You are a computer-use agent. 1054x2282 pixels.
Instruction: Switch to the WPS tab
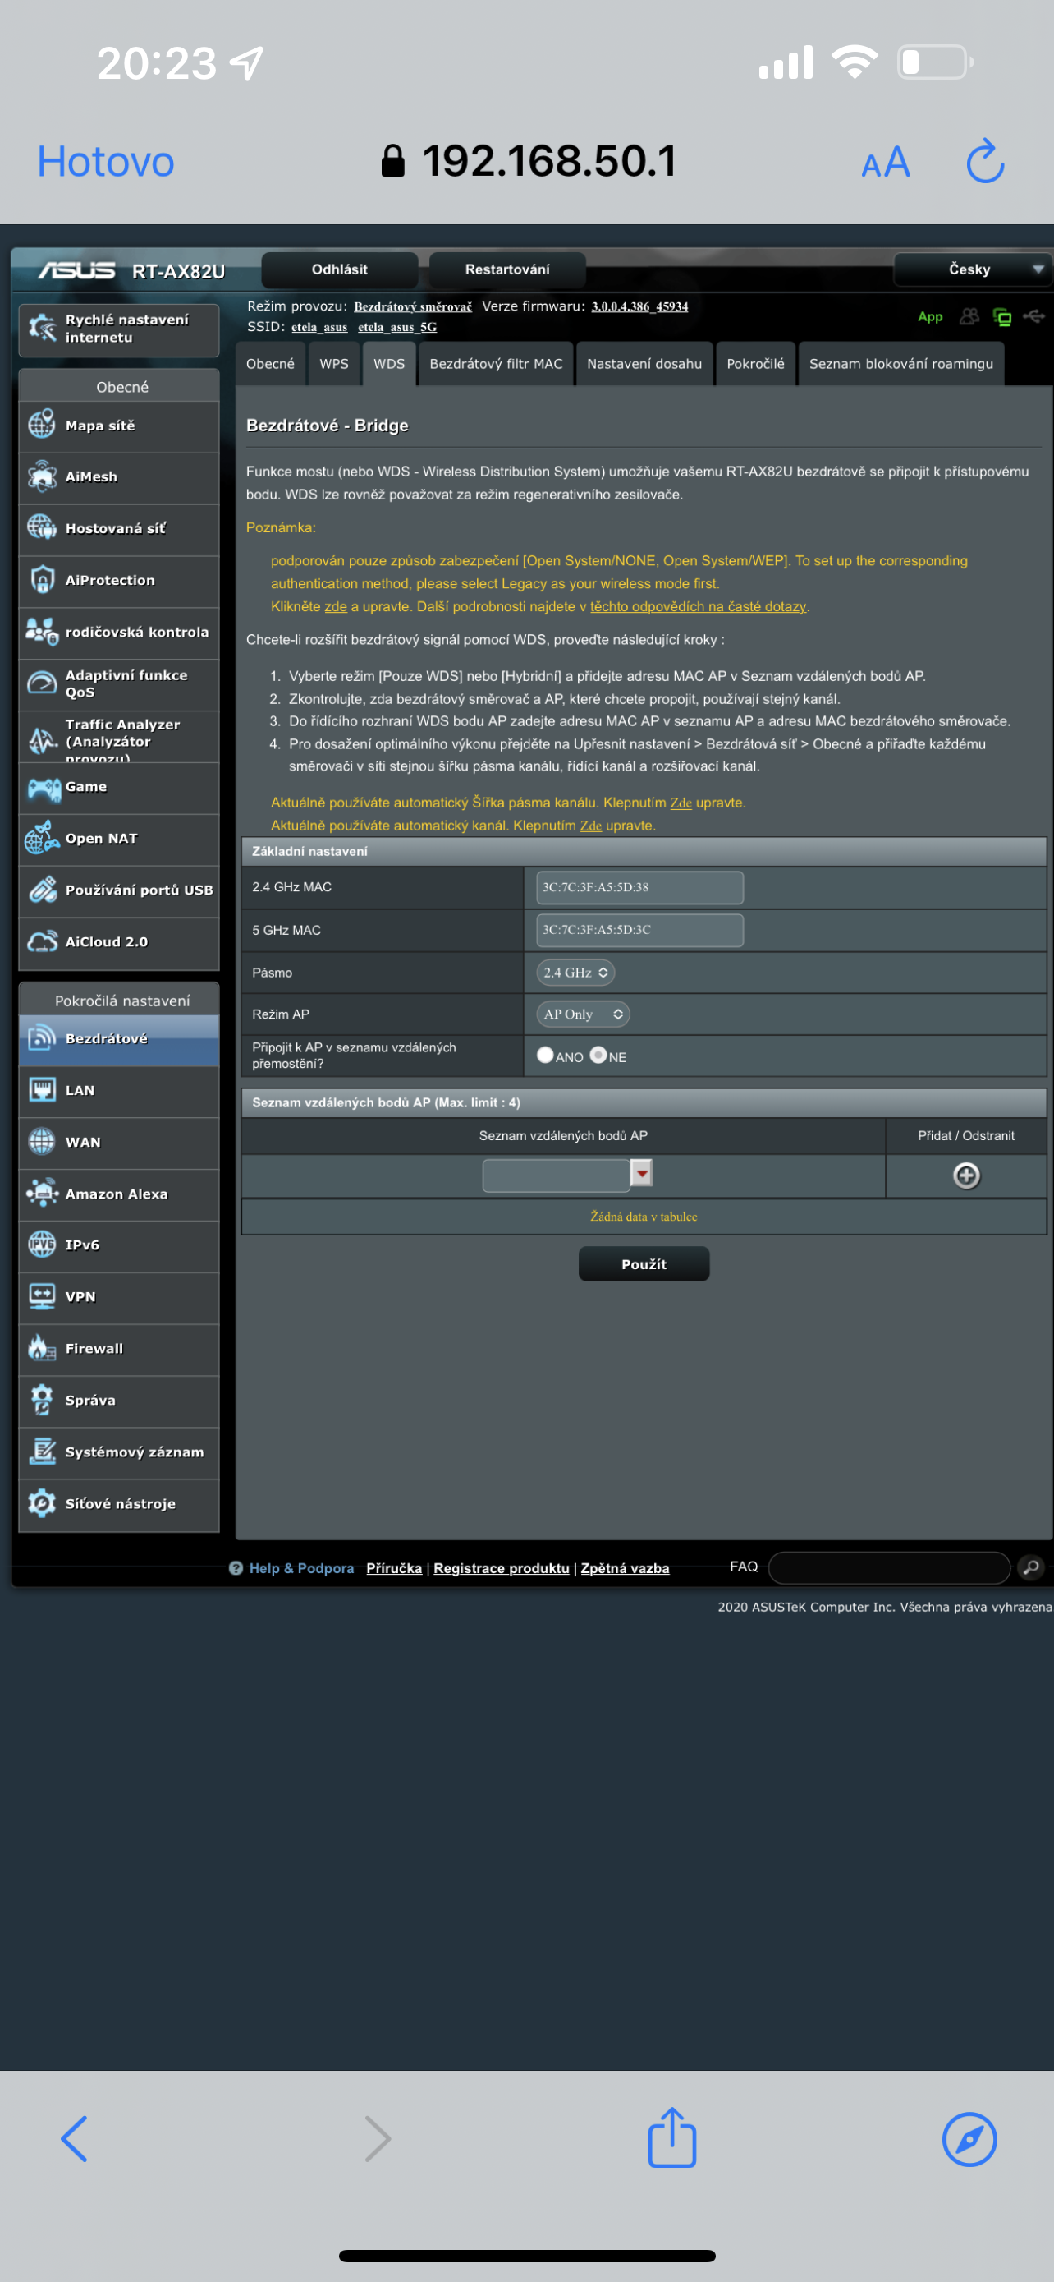pyautogui.click(x=333, y=364)
